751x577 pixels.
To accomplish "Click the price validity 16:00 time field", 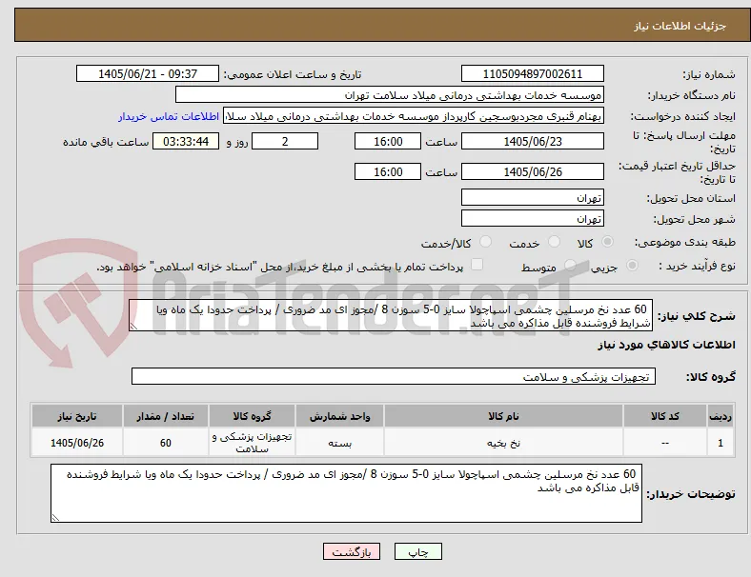I will click(x=388, y=171).
